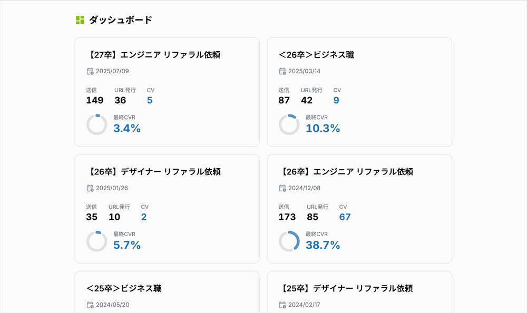Image resolution: width=527 pixels, height=313 pixels.
Task: Click the green dashboard grid icon
Action: coord(80,20)
